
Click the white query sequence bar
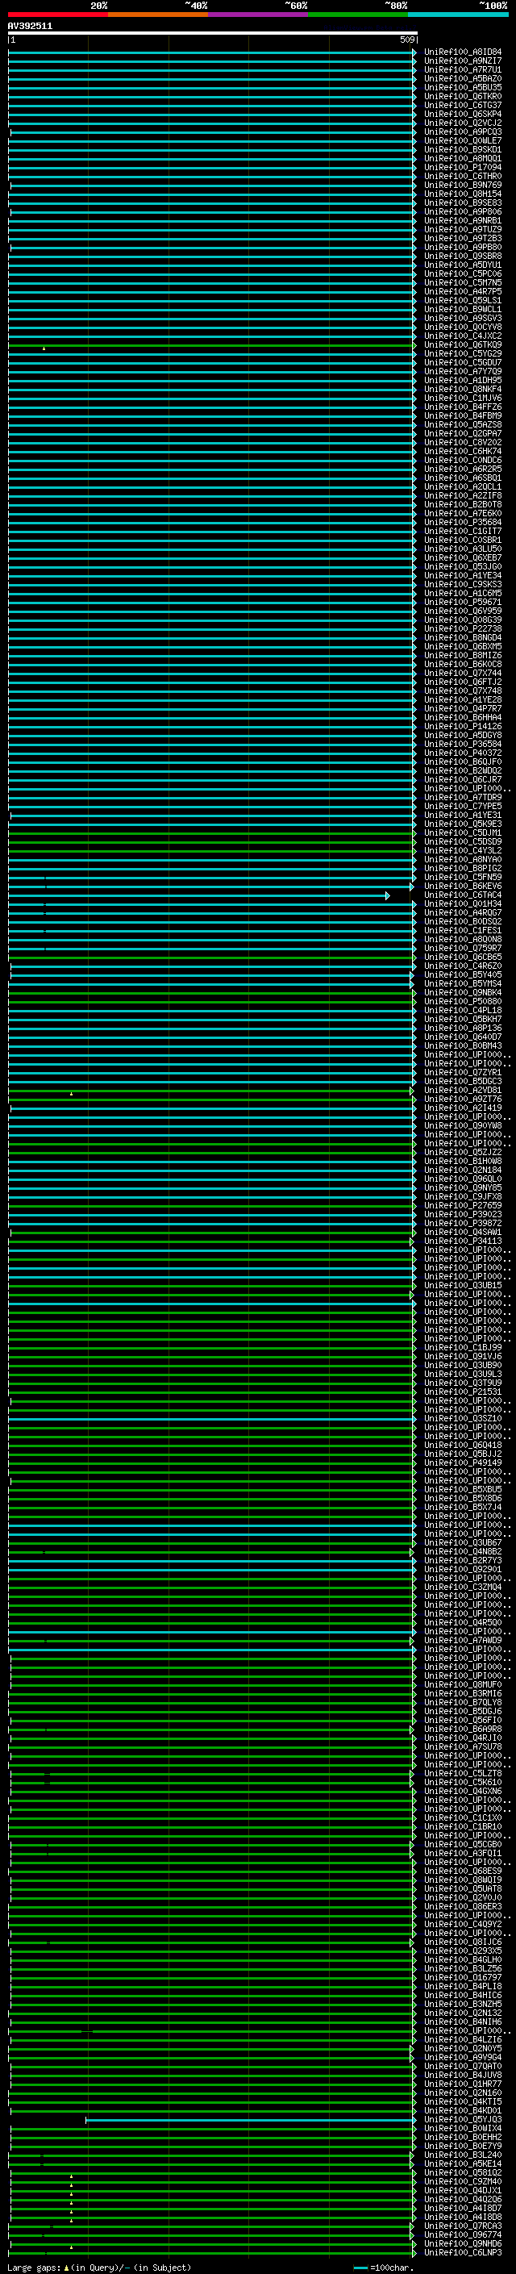pos(212,34)
